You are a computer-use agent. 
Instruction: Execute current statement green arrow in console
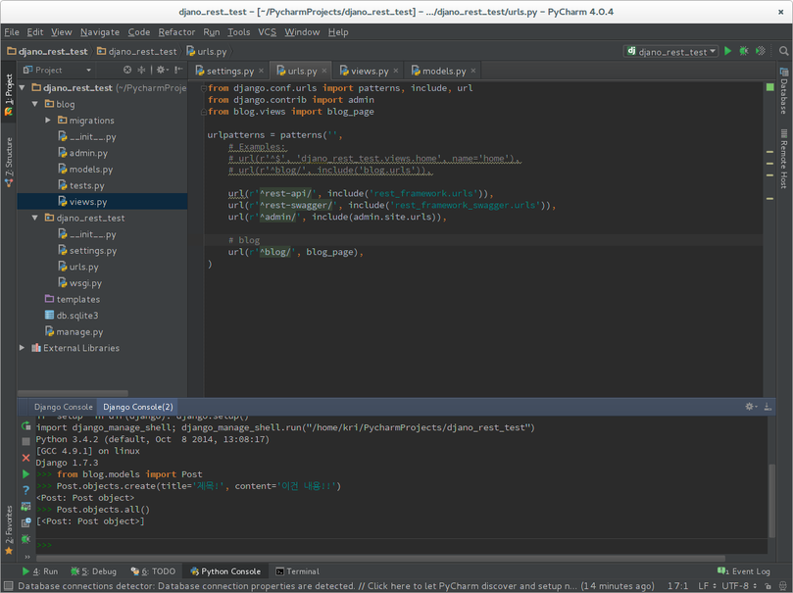(x=25, y=474)
